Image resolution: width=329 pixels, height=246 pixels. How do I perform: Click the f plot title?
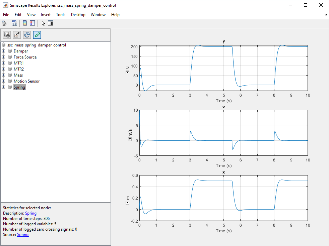coord(224,42)
